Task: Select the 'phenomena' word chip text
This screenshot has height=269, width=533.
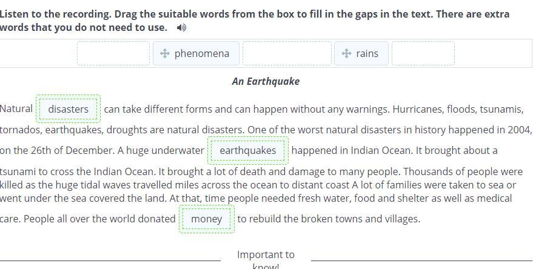Action: tap(202, 53)
